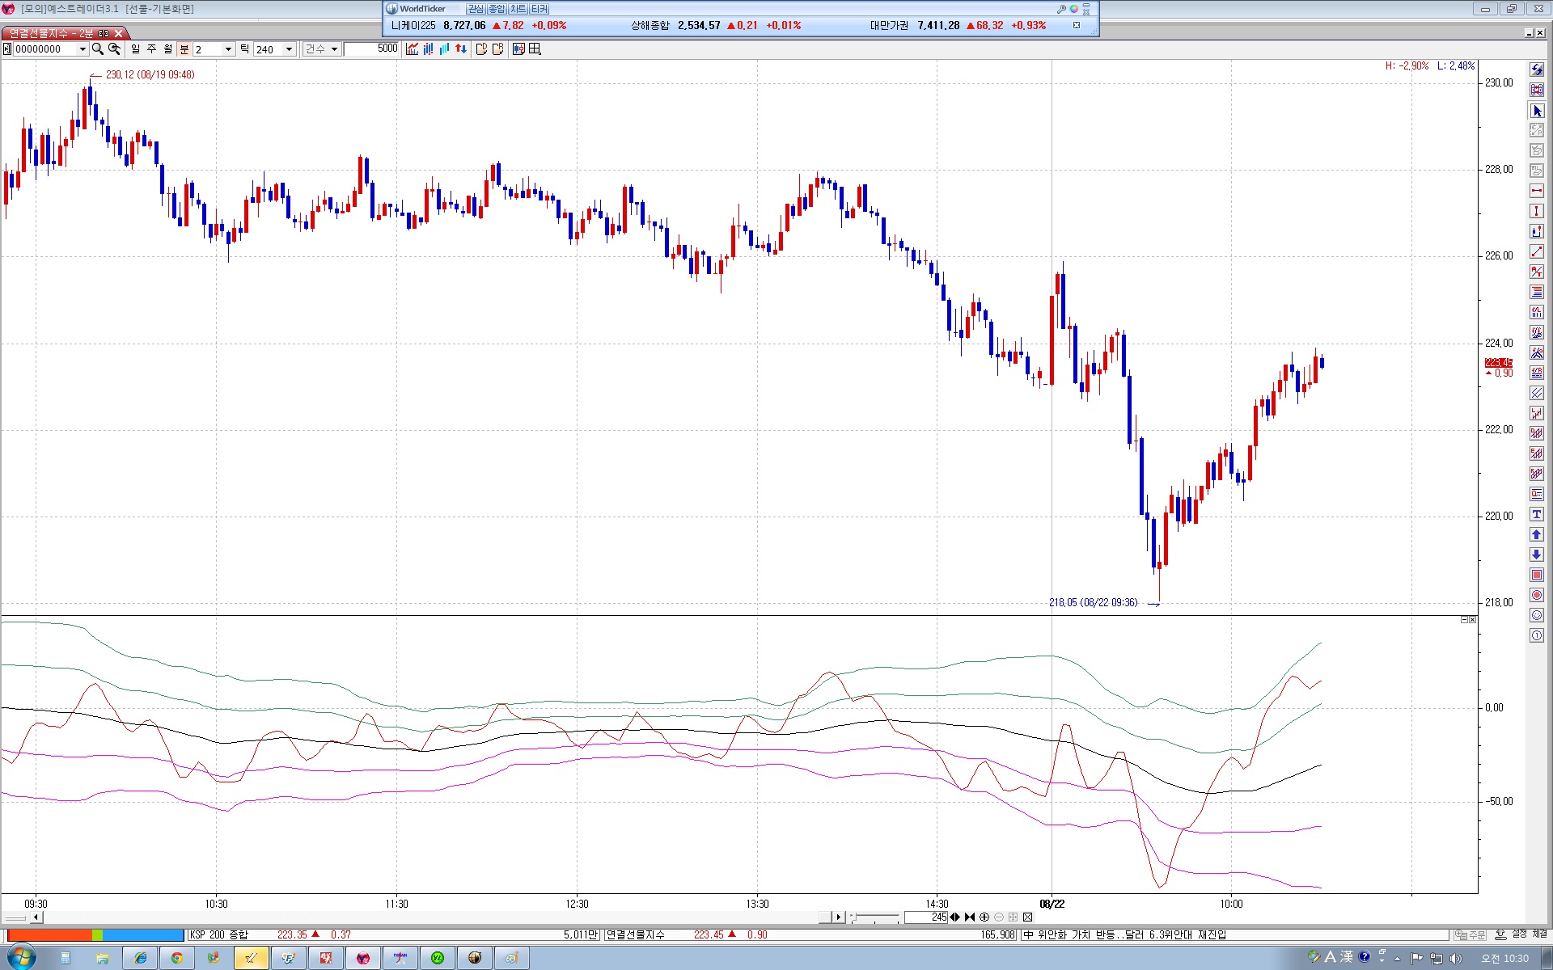
Task: Switch to the 차트 tab in WorldTicker
Action: [518, 9]
